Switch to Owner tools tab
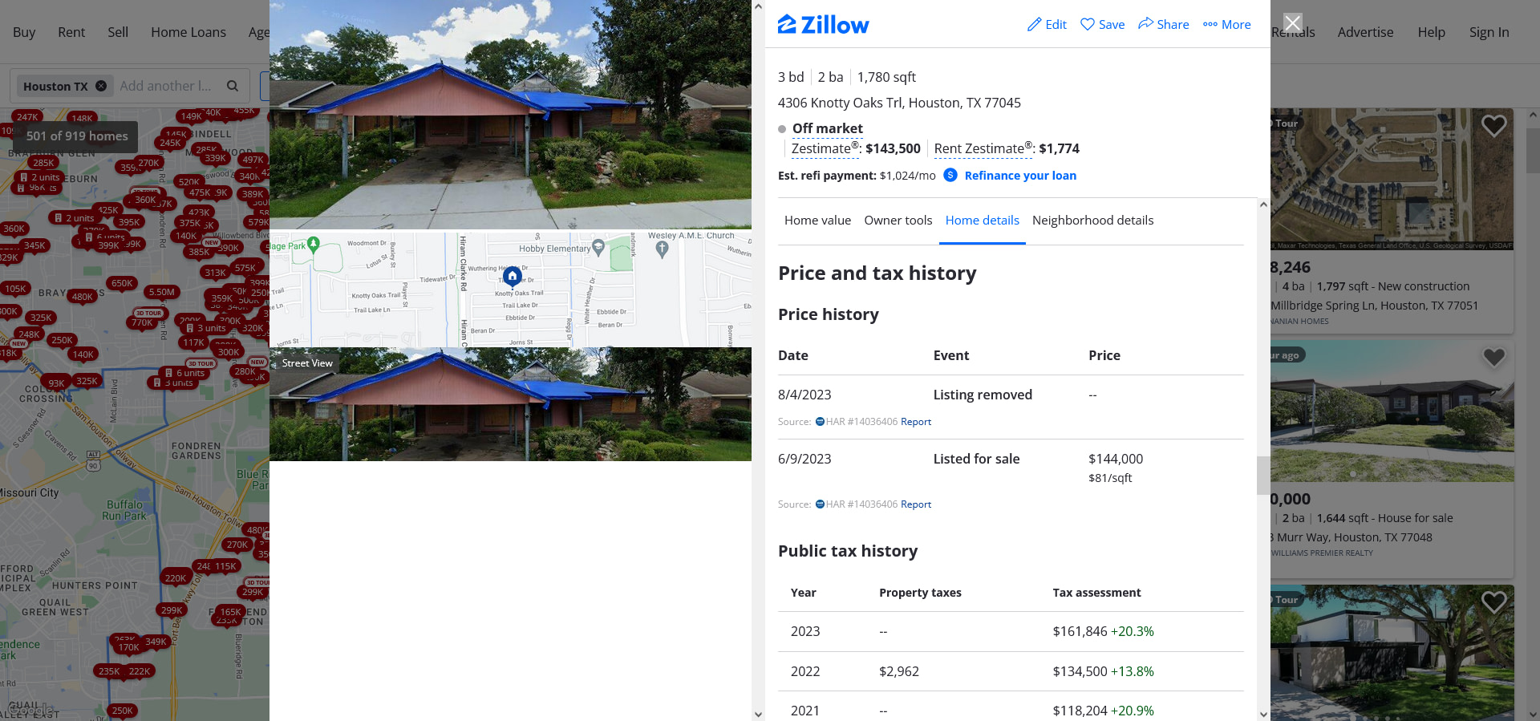 [898, 221]
